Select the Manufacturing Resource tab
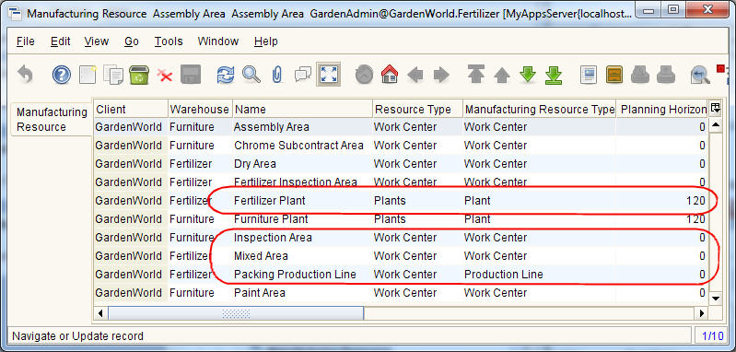Image resolution: width=736 pixels, height=352 pixels. click(x=52, y=119)
